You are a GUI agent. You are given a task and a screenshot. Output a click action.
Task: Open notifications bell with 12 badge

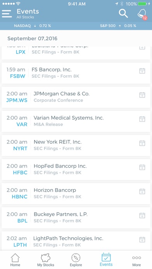[142, 14]
